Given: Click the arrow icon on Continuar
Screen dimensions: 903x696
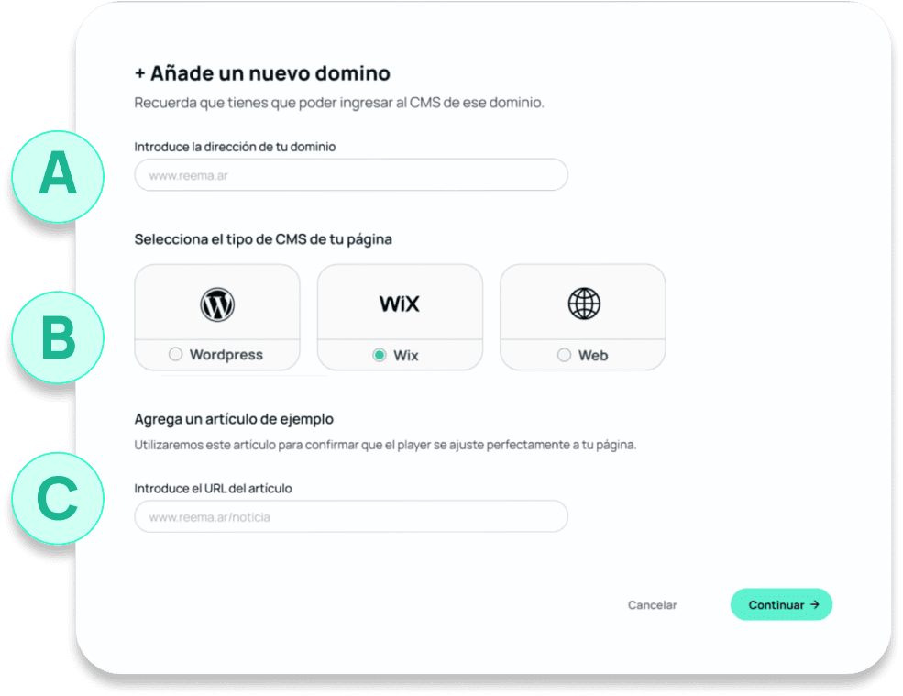Looking at the screenshot, I should pyautogui.click(x=814, y=604).
